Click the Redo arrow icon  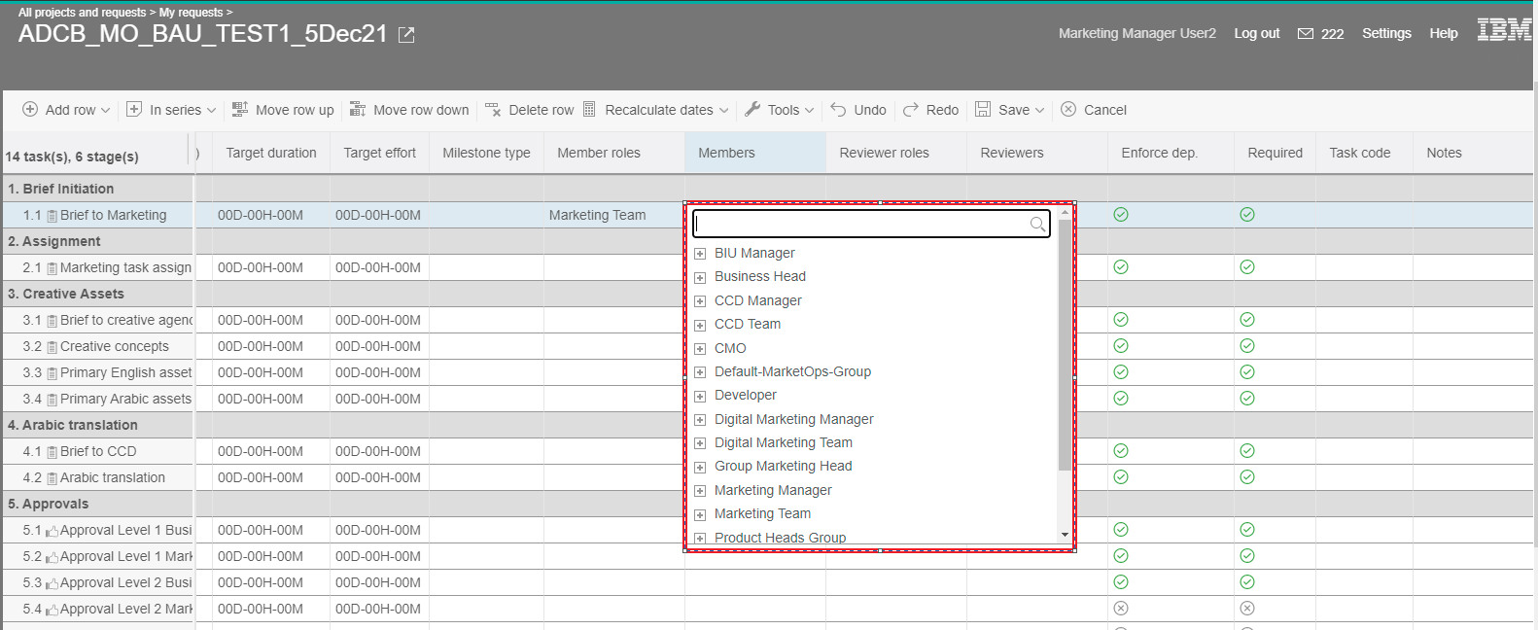point(911,110)
